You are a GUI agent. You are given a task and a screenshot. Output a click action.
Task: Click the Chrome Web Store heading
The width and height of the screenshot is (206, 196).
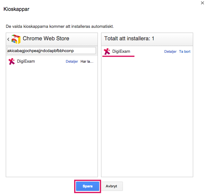[x=46, y=38]
